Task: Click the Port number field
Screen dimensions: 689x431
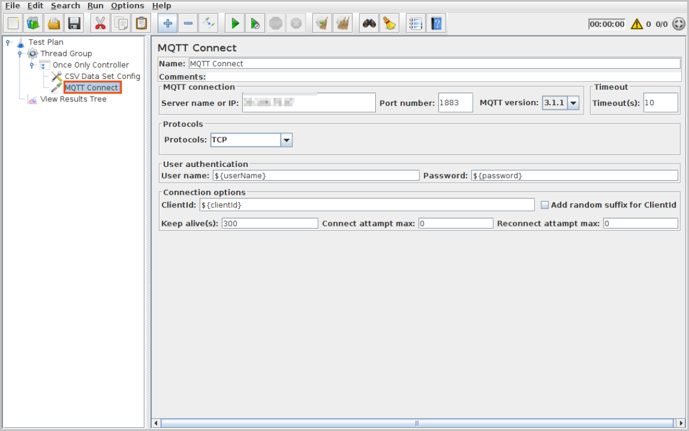Action: (x=456, y=103)
